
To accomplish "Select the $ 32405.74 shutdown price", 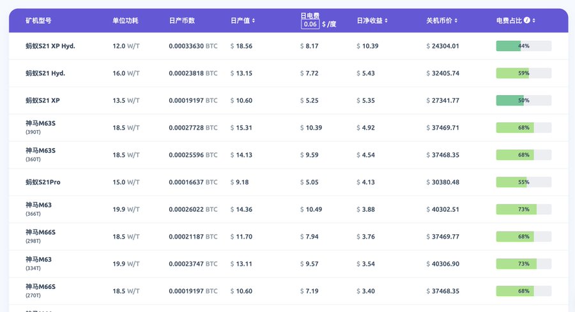I will 443,73.
